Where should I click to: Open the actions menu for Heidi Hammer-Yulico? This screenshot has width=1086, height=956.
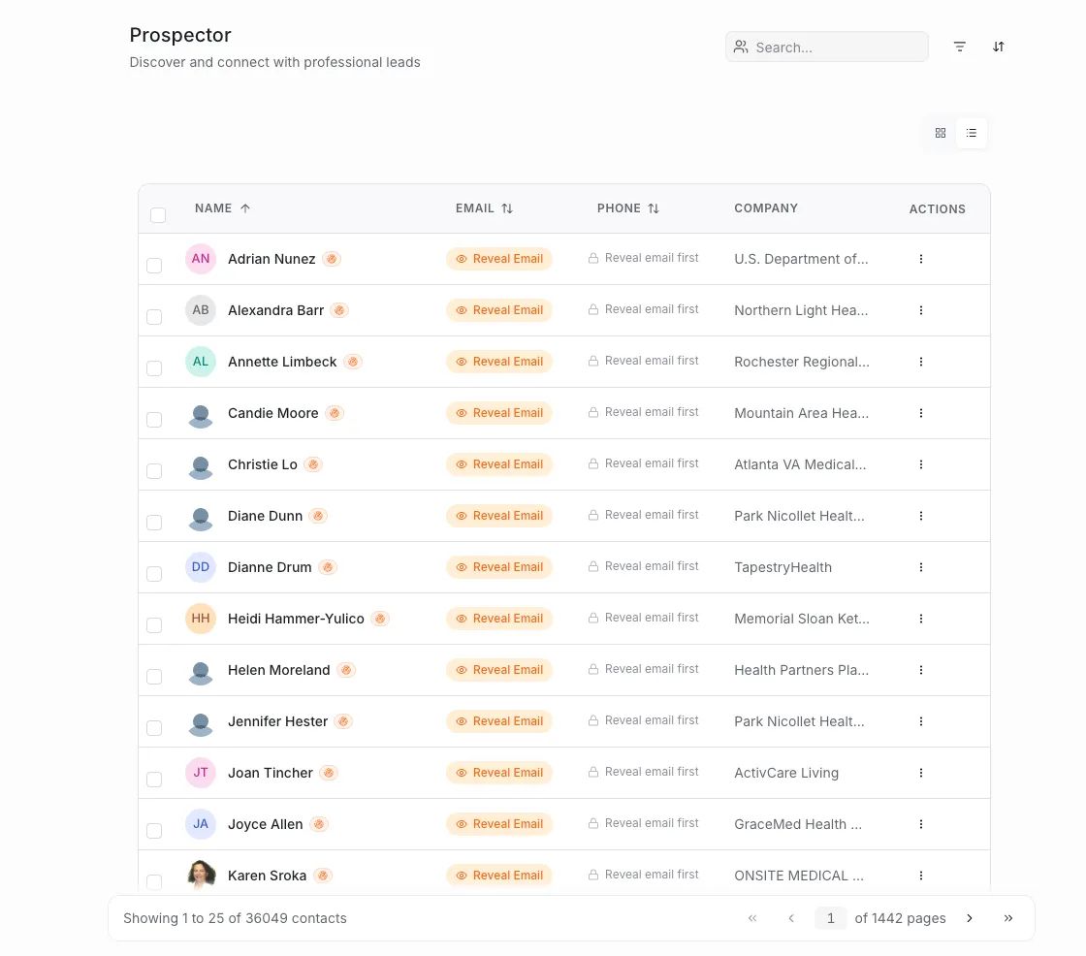pos(920,618)
